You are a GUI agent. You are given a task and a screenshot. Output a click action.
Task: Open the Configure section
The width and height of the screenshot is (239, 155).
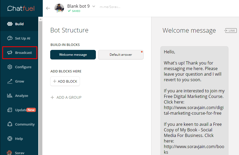(x=19, y=67)
